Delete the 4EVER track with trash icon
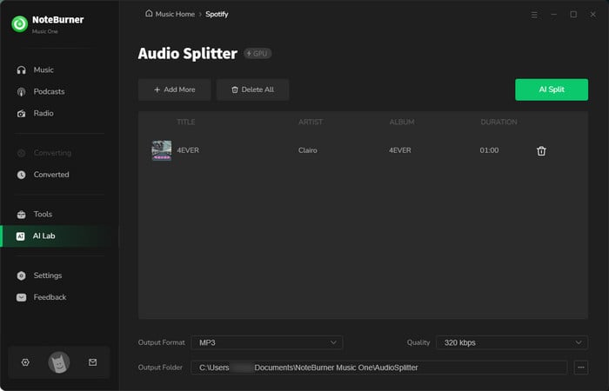Screen dimensions: 609x391 (541, 151)
